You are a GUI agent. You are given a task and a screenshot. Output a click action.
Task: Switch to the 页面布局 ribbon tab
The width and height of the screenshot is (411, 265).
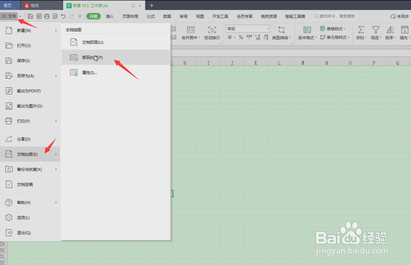(x=130, y=16)
